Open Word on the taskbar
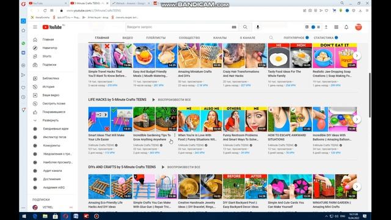The width and height of the screenshot is (391, 220). point(76,216)
